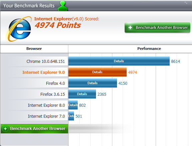Click the orange 4974 score beside the bar
This screenshot has height=146, width=192.
[132, 72]
